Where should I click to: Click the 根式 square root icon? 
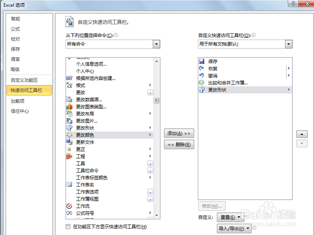[69, 85]
